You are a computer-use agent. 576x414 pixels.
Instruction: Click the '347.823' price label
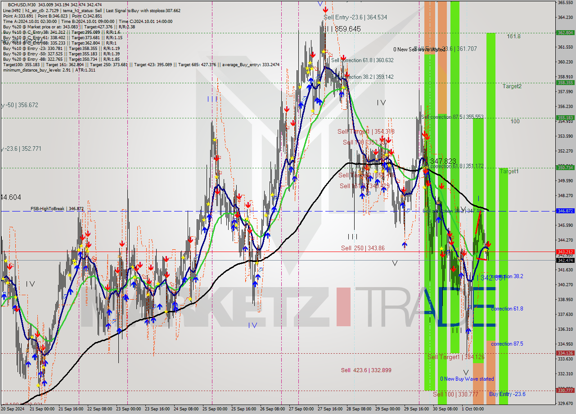(x=443, y=161)
